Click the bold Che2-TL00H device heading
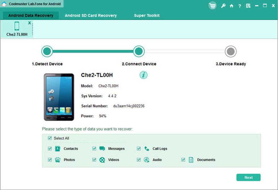Image resolution: width=278 pixels, height=190 pixels. click(x=97, y=75)
